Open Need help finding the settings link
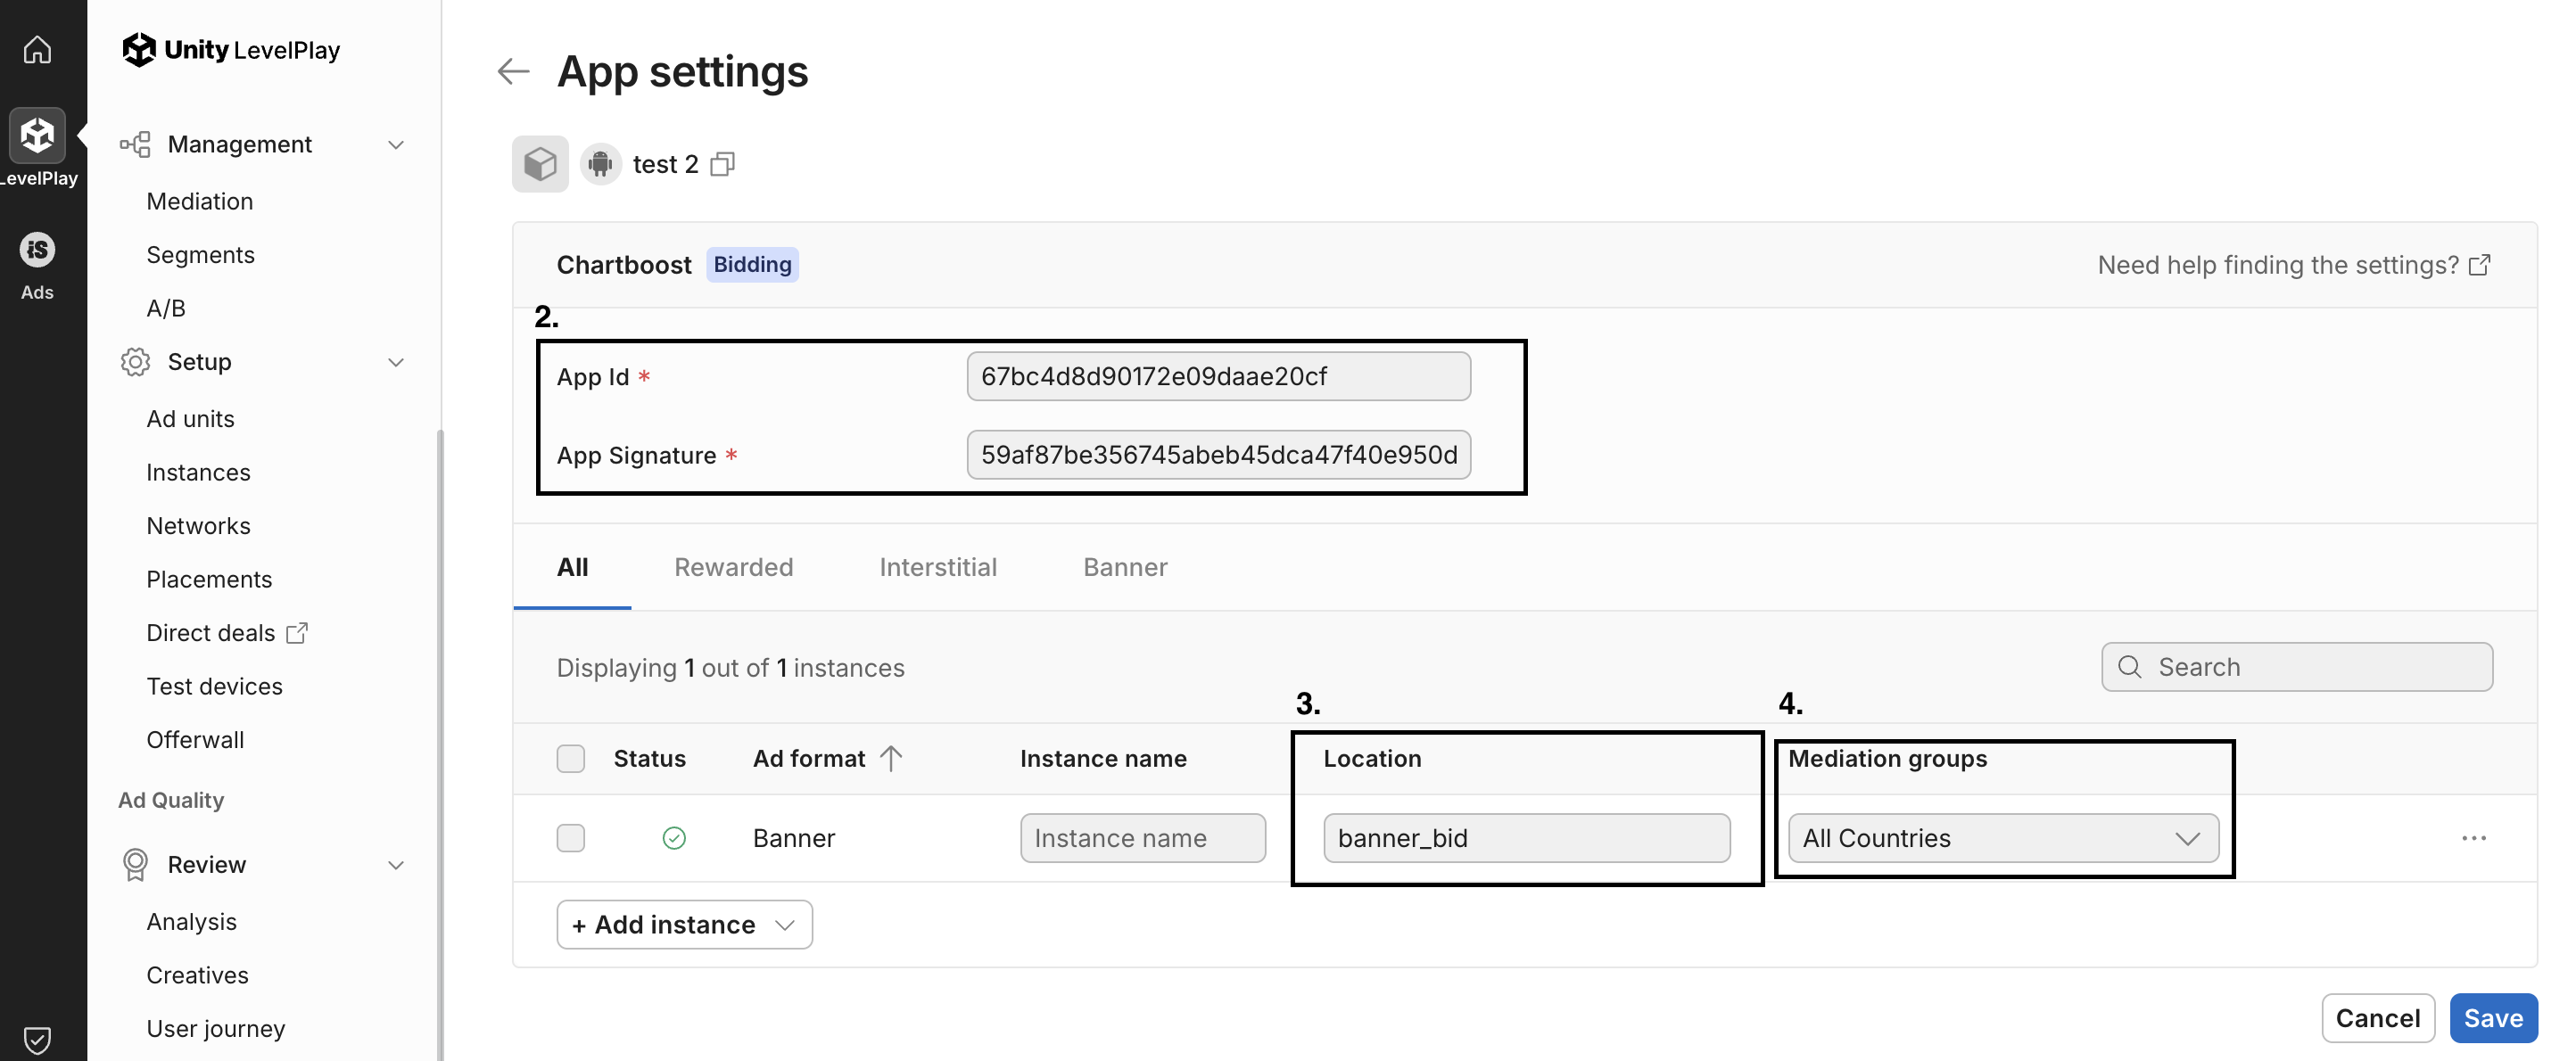Image resolution: width=2576 pixels, height=1061 pixels. tap(2293, 265)
